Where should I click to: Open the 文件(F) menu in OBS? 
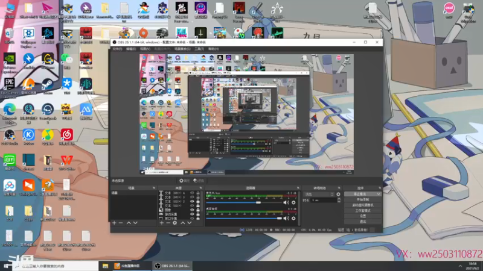click(117, 49)
